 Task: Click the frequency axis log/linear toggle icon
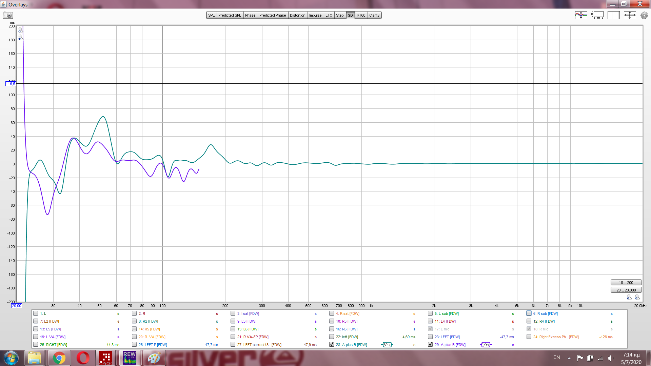coord(613,15)
